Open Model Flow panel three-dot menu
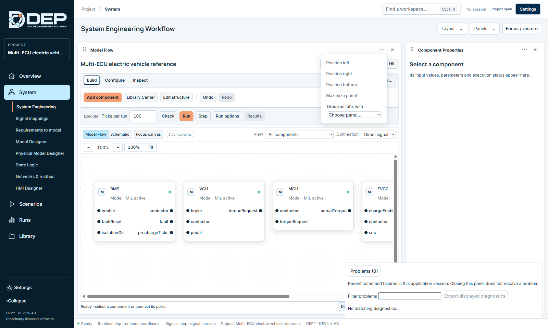 (x=382, y=49)
